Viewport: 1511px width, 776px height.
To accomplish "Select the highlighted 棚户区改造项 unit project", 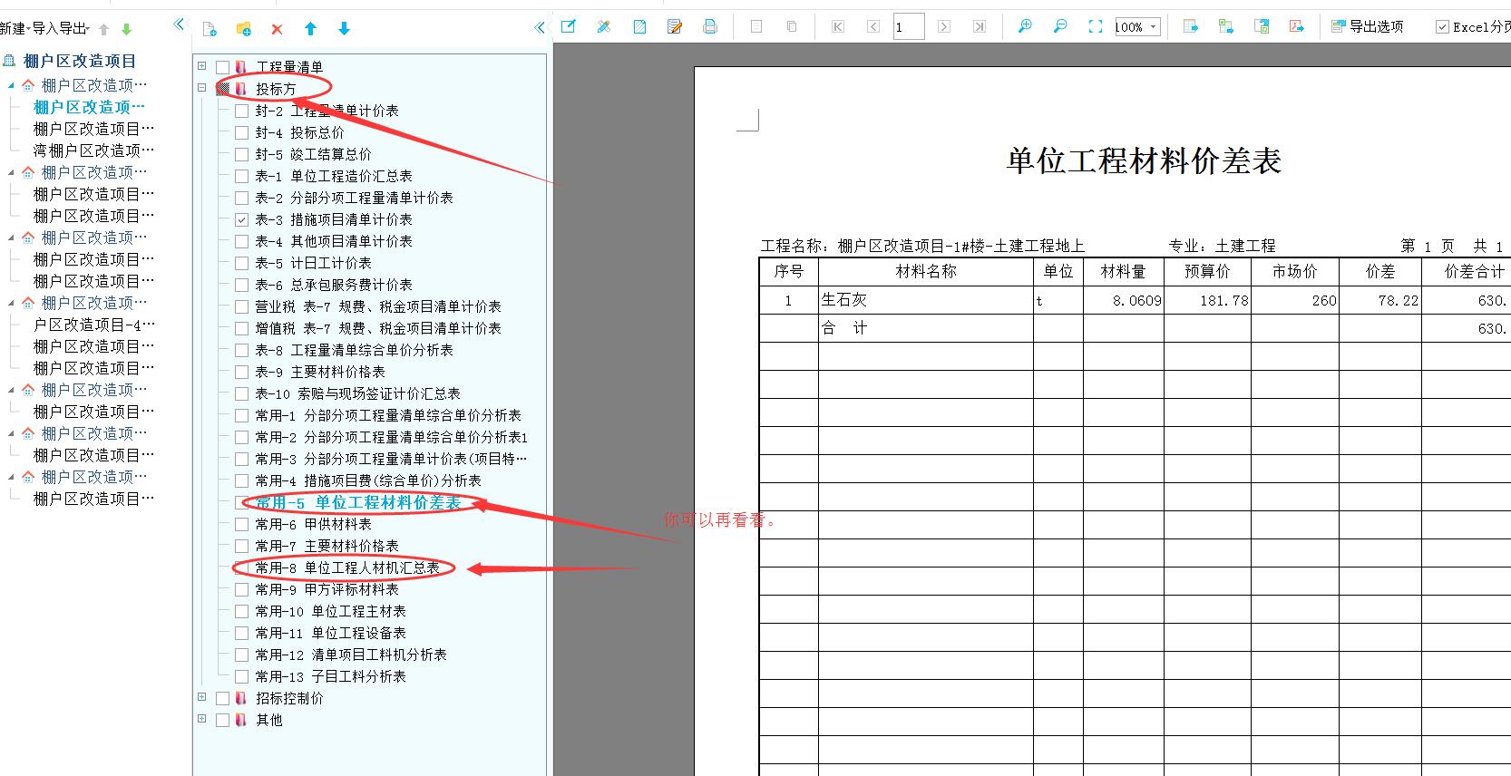I will pyautogui.click(x=89, y=107).
